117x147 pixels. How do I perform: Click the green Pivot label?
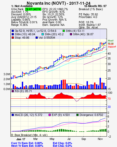111,41
